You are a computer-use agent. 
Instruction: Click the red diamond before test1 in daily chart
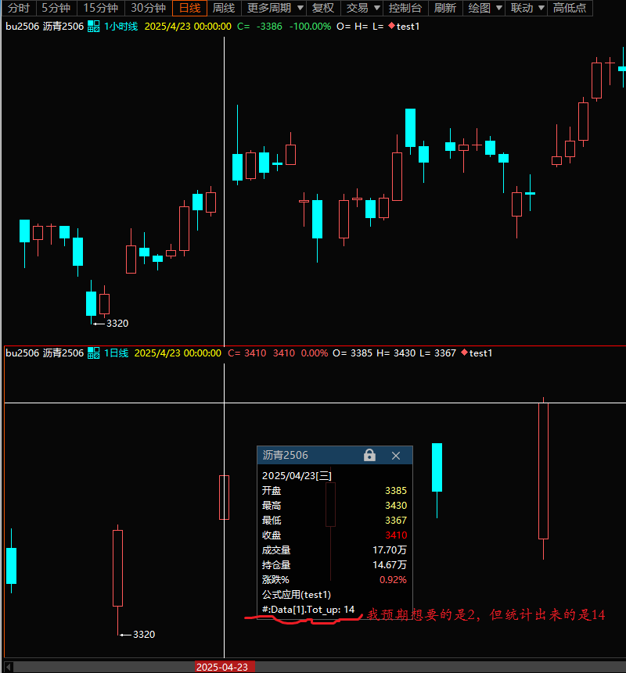tap(464, 353)
